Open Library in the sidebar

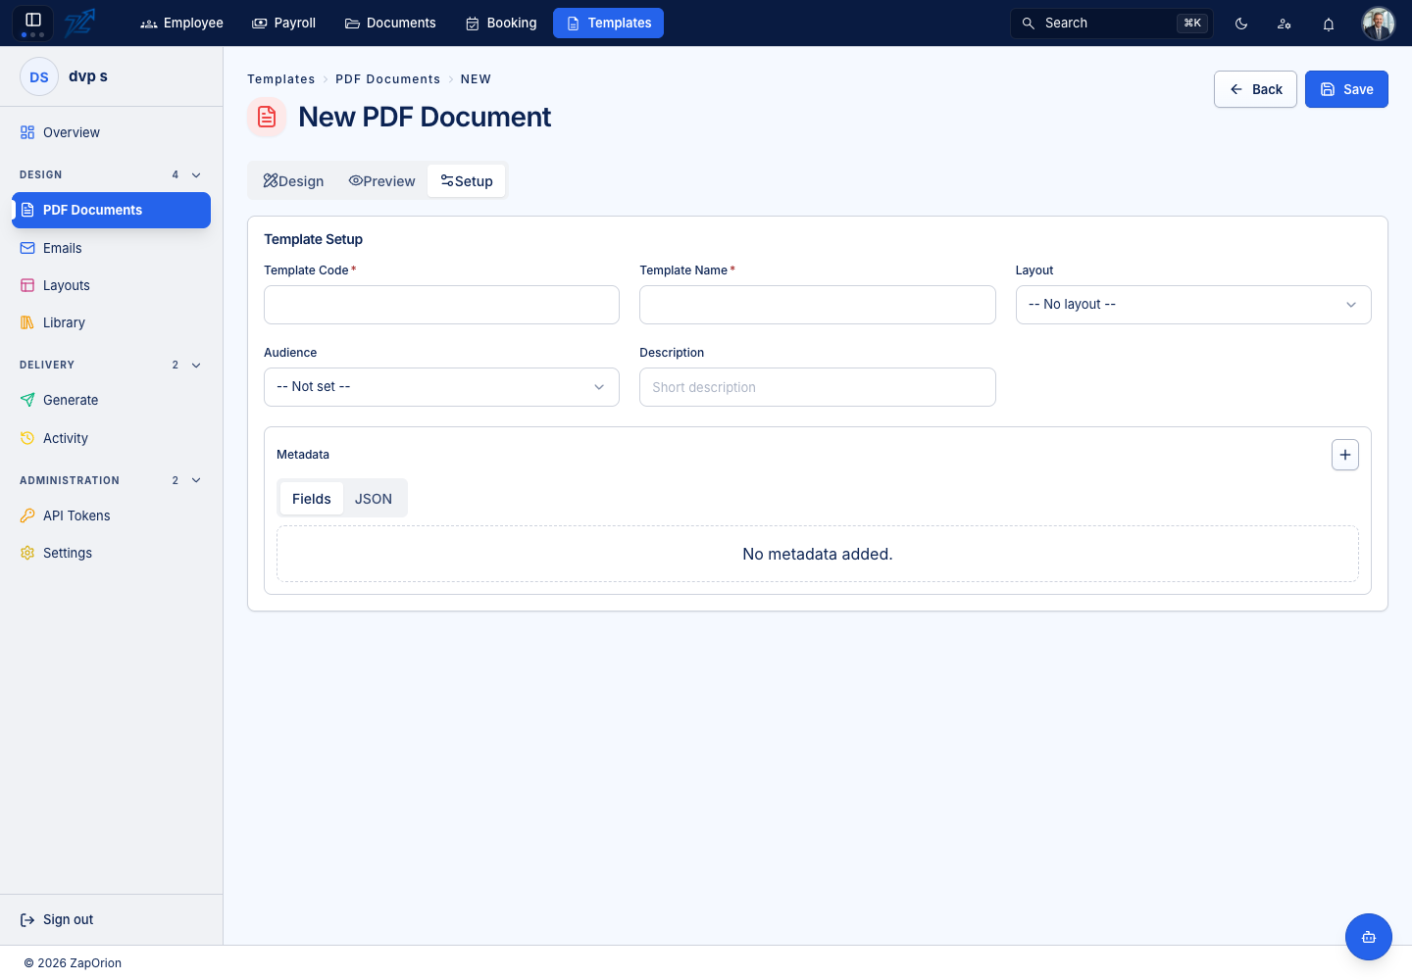point(111,322)
